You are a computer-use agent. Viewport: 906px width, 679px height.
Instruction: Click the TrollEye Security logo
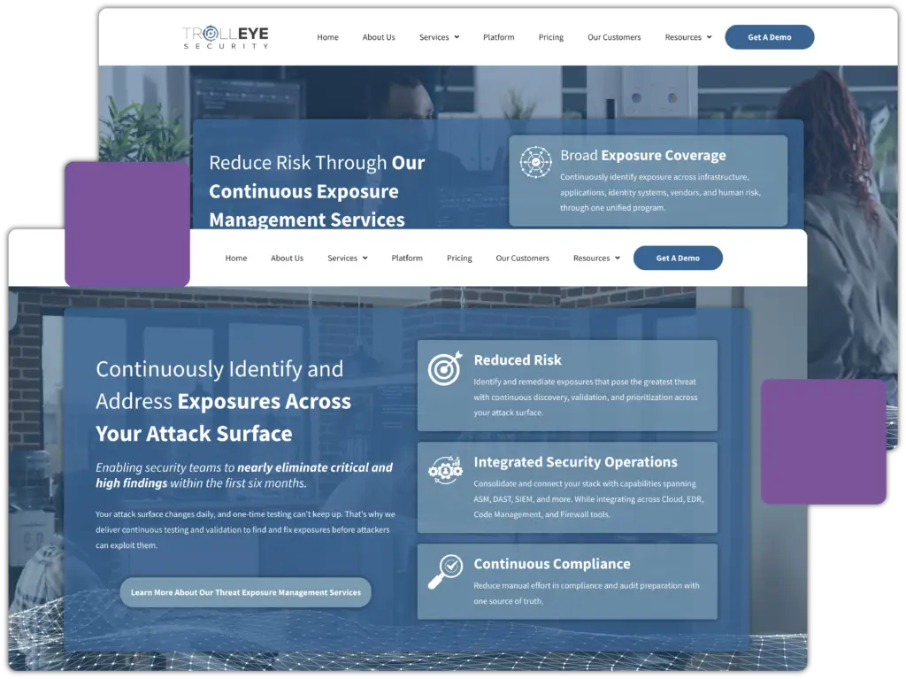pos(225,37)
